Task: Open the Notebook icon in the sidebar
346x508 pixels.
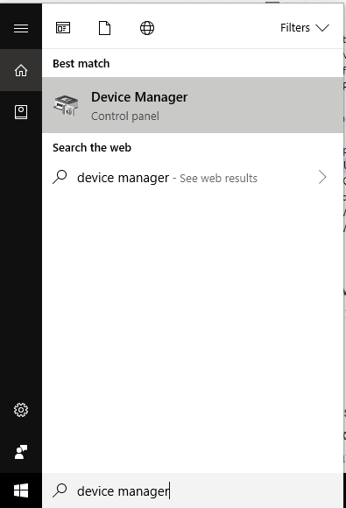Action: [x=21, y=112]
